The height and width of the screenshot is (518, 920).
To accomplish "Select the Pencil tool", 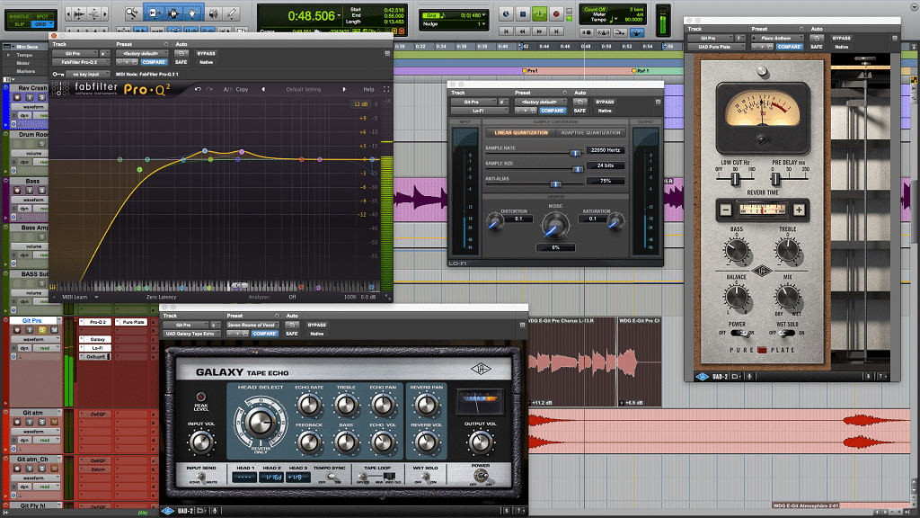I will point(232,13).
